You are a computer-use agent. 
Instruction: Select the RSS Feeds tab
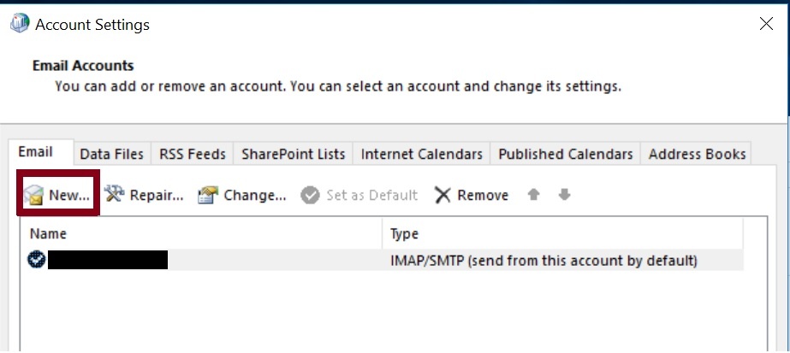[193, 155]
